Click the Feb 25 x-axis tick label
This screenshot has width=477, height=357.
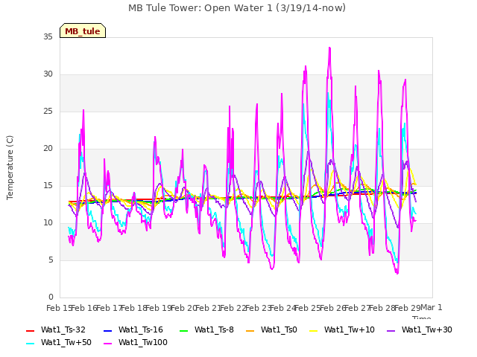point(308,308)
